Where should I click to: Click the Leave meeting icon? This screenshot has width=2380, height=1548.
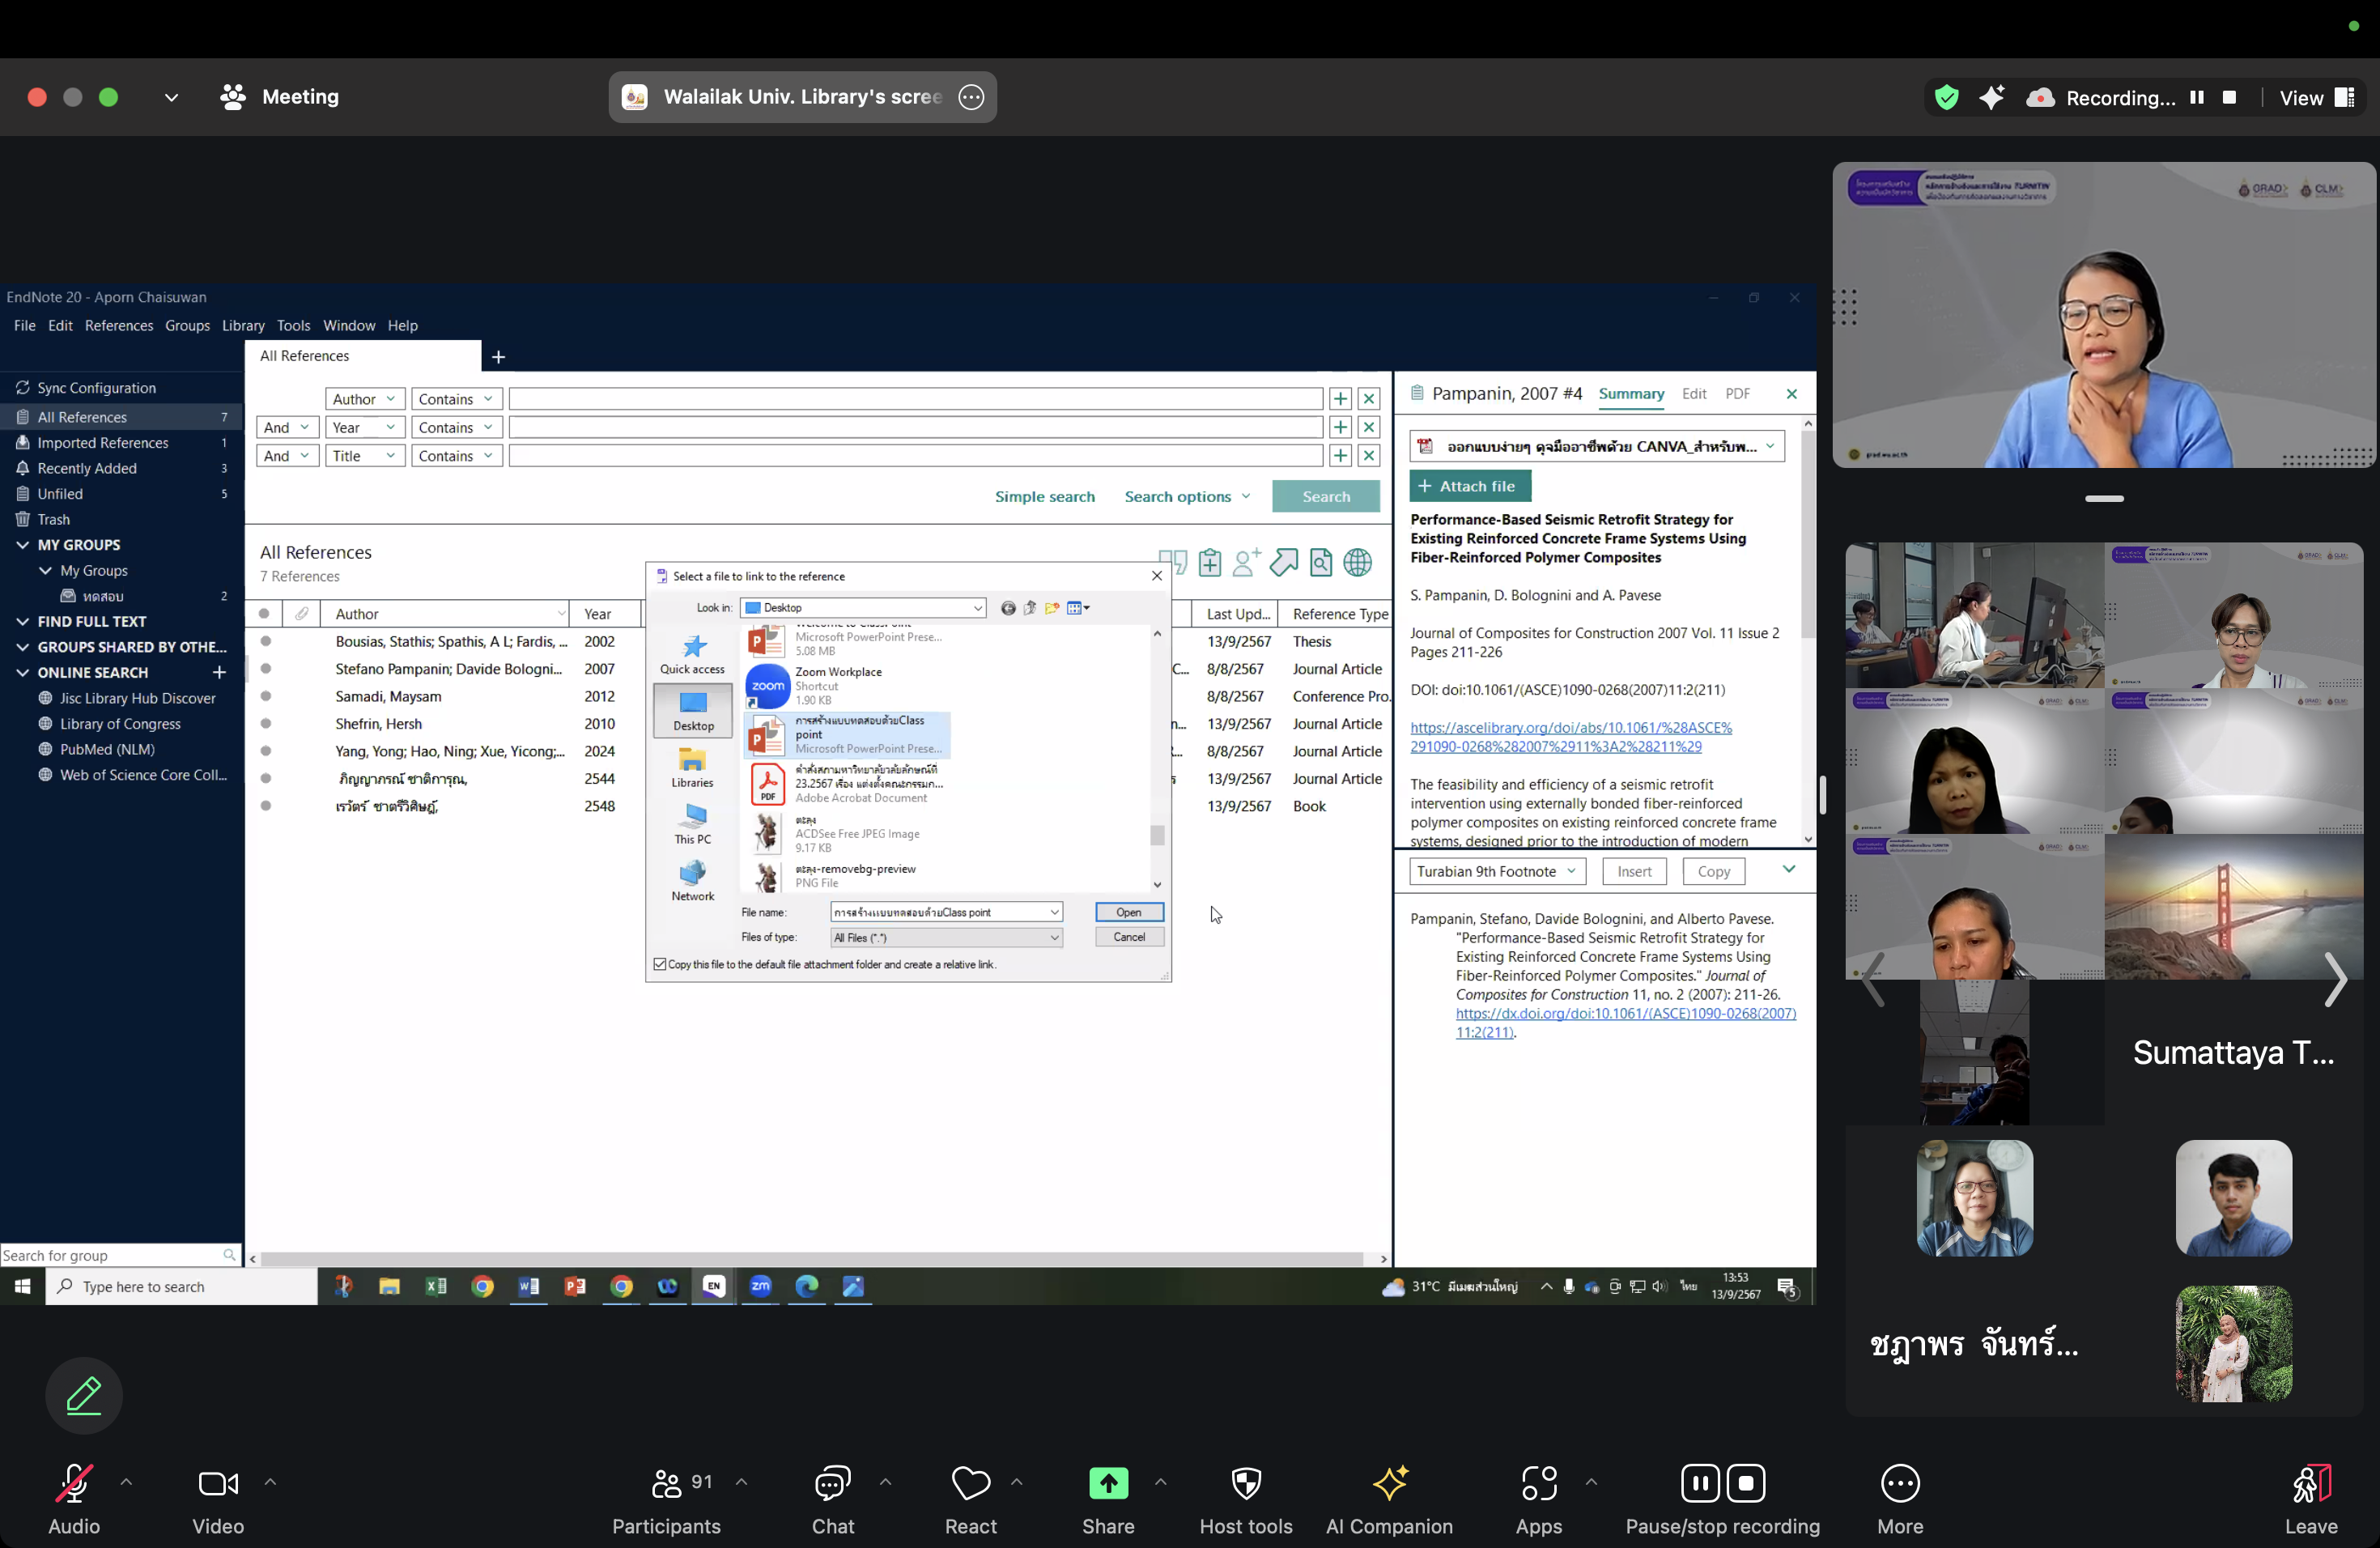click(2310, 1483)
